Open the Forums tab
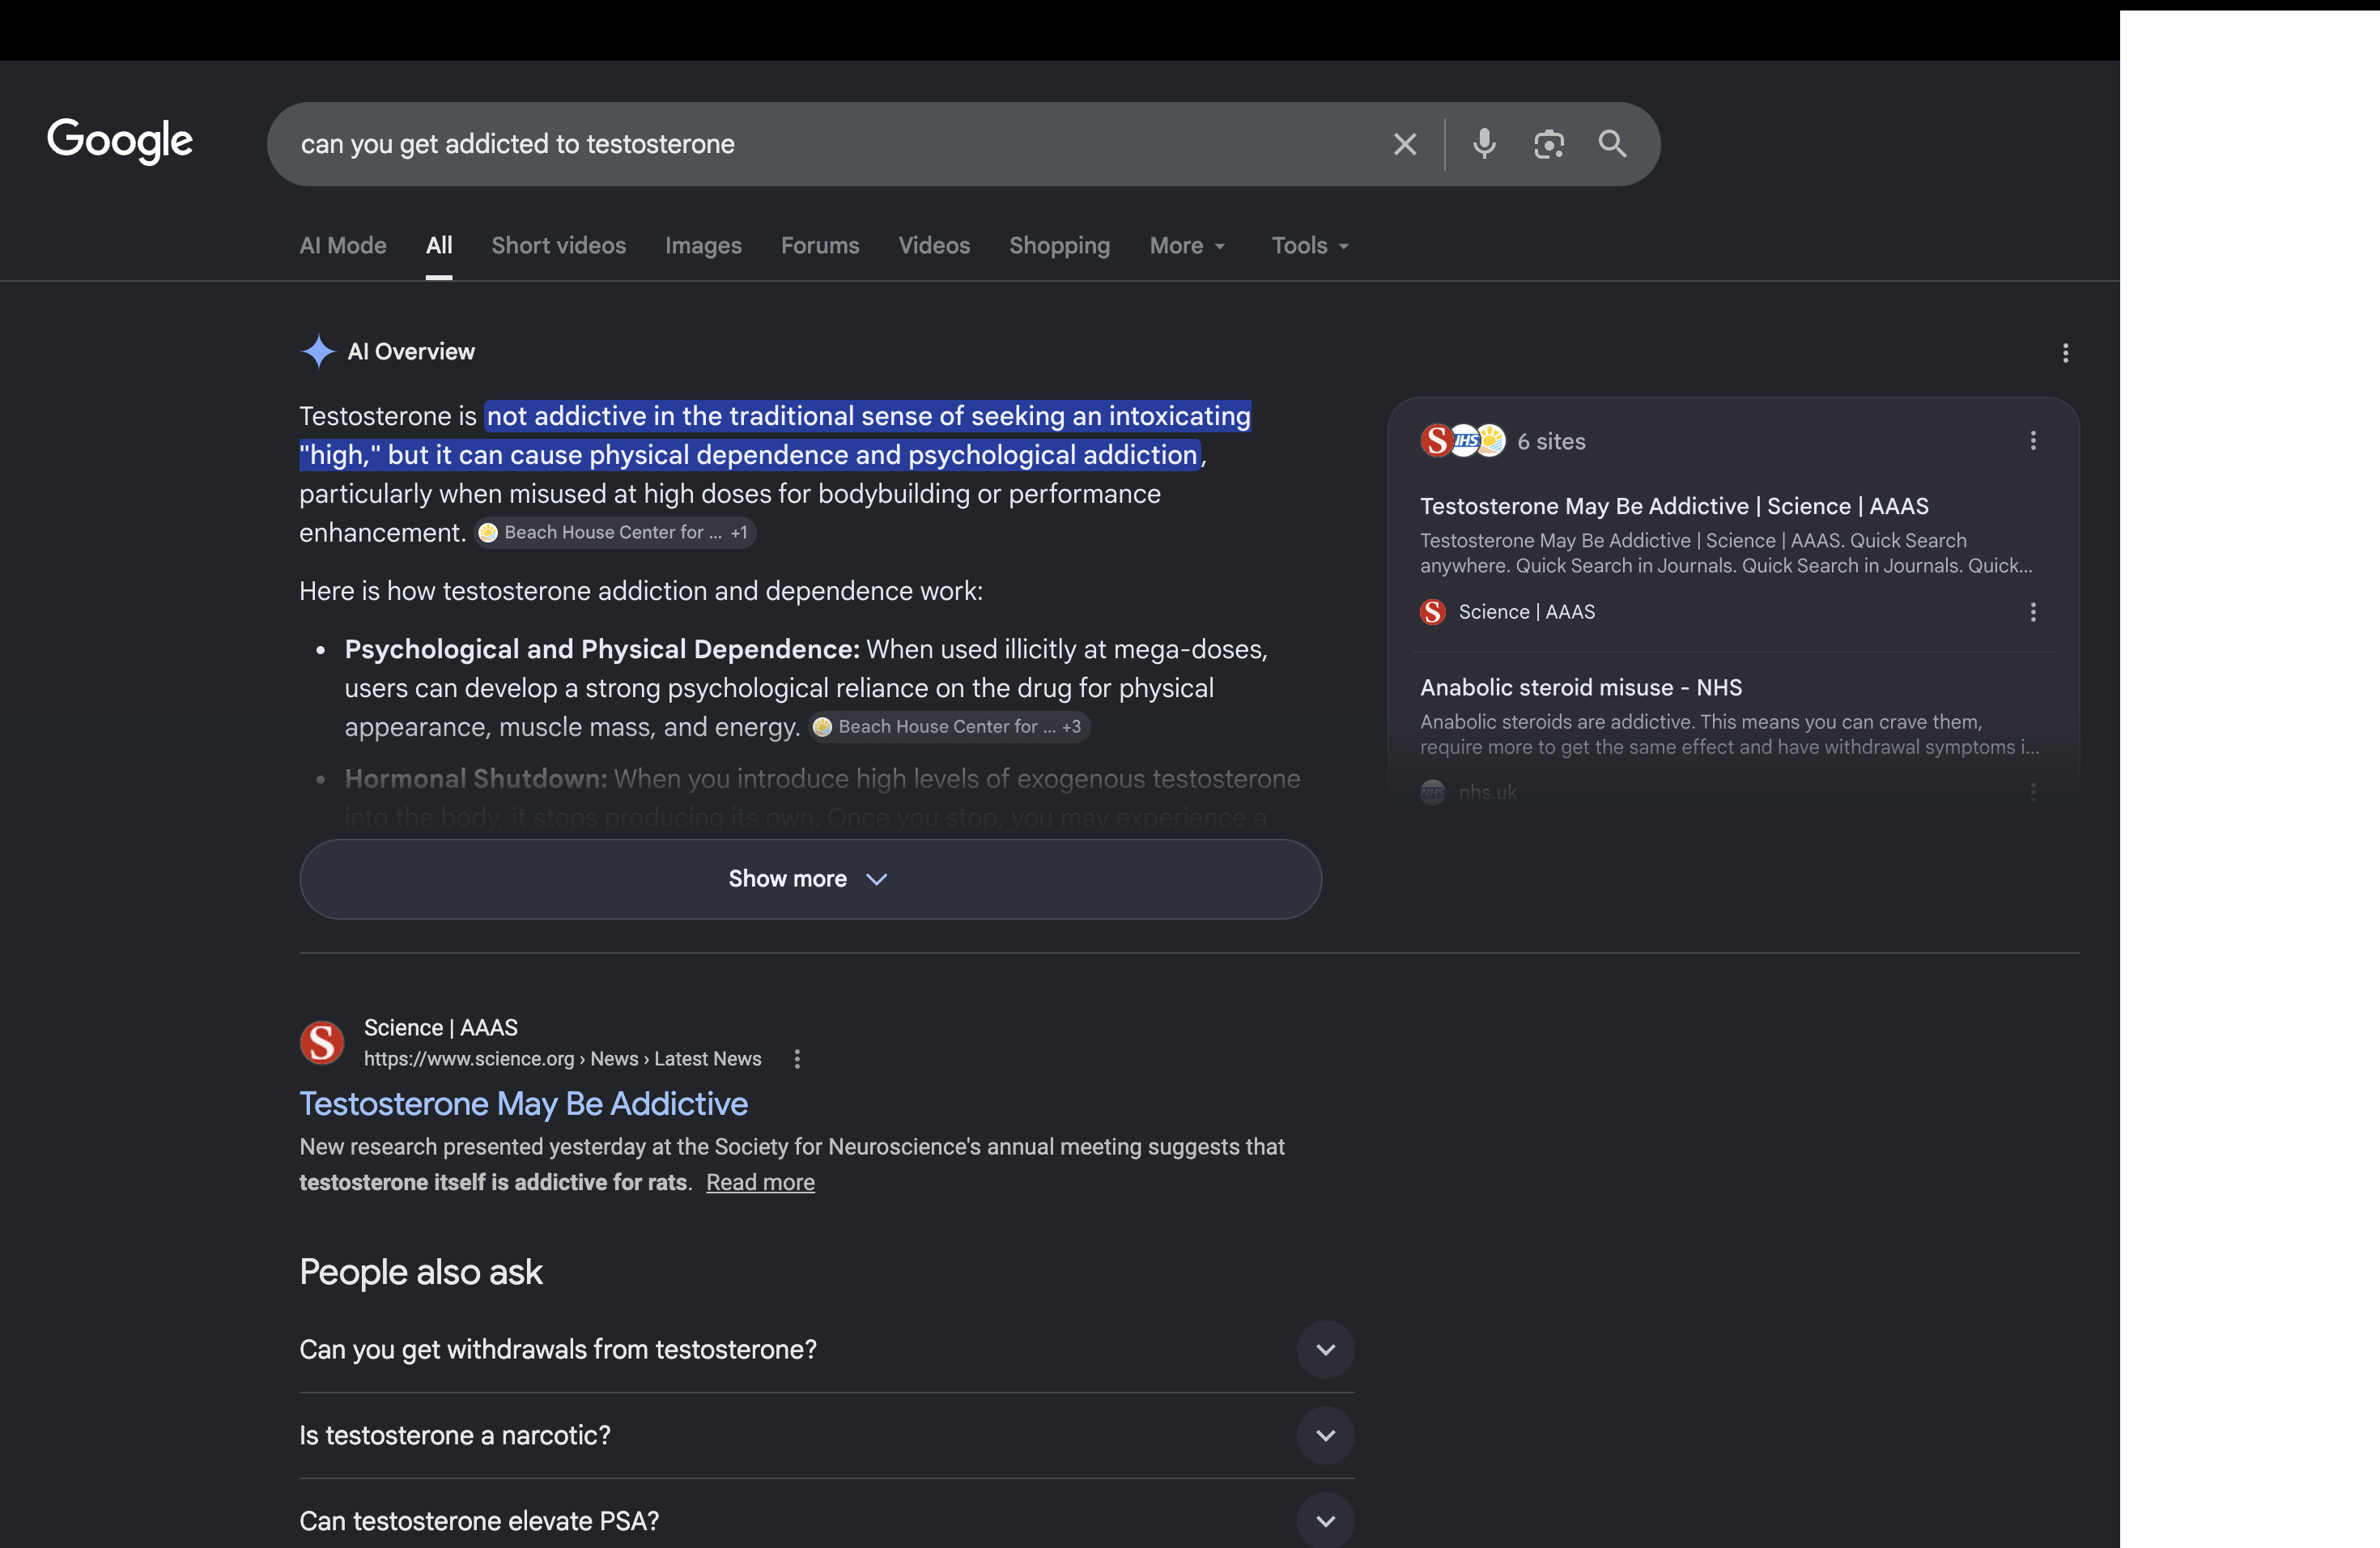 [x=820, y=245]
